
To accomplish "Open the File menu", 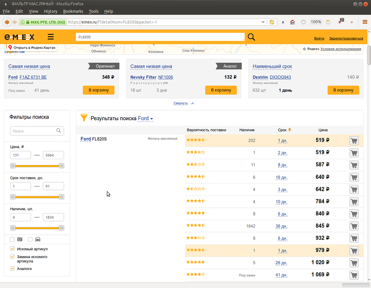I will pyautogui.click(x=6, y=12).
